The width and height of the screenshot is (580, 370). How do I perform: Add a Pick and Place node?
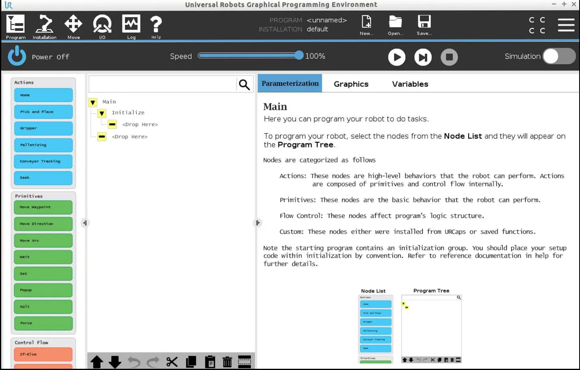(x=43, y=112)
